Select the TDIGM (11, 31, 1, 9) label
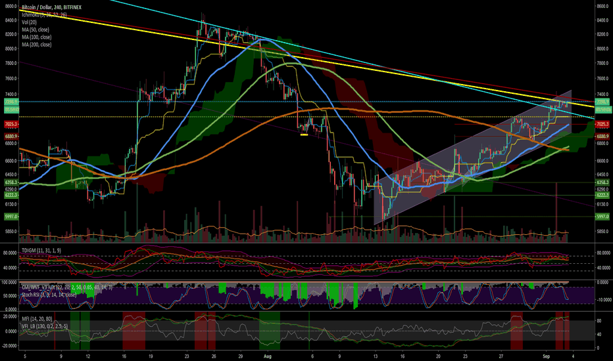Viewport: 613px width, 361px height. click(x=41, y=250)
